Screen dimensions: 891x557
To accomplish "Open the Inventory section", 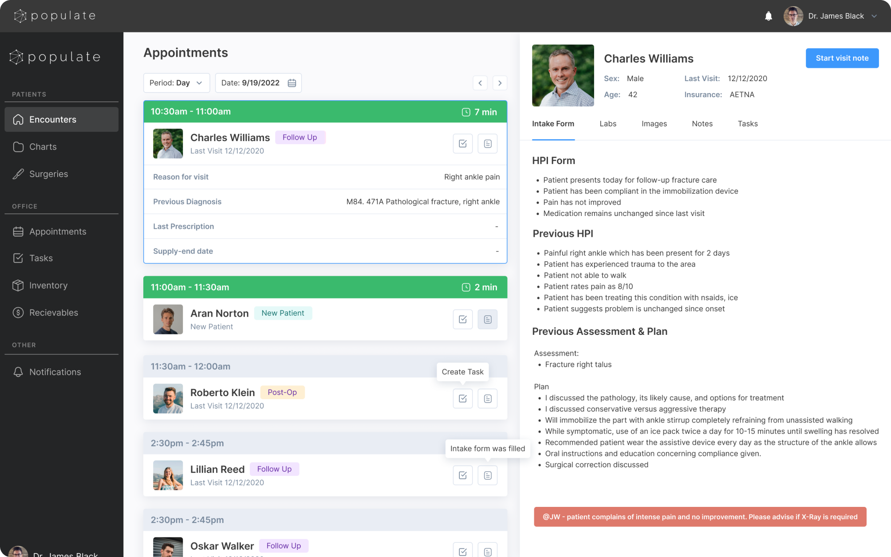I will [48, 285].
